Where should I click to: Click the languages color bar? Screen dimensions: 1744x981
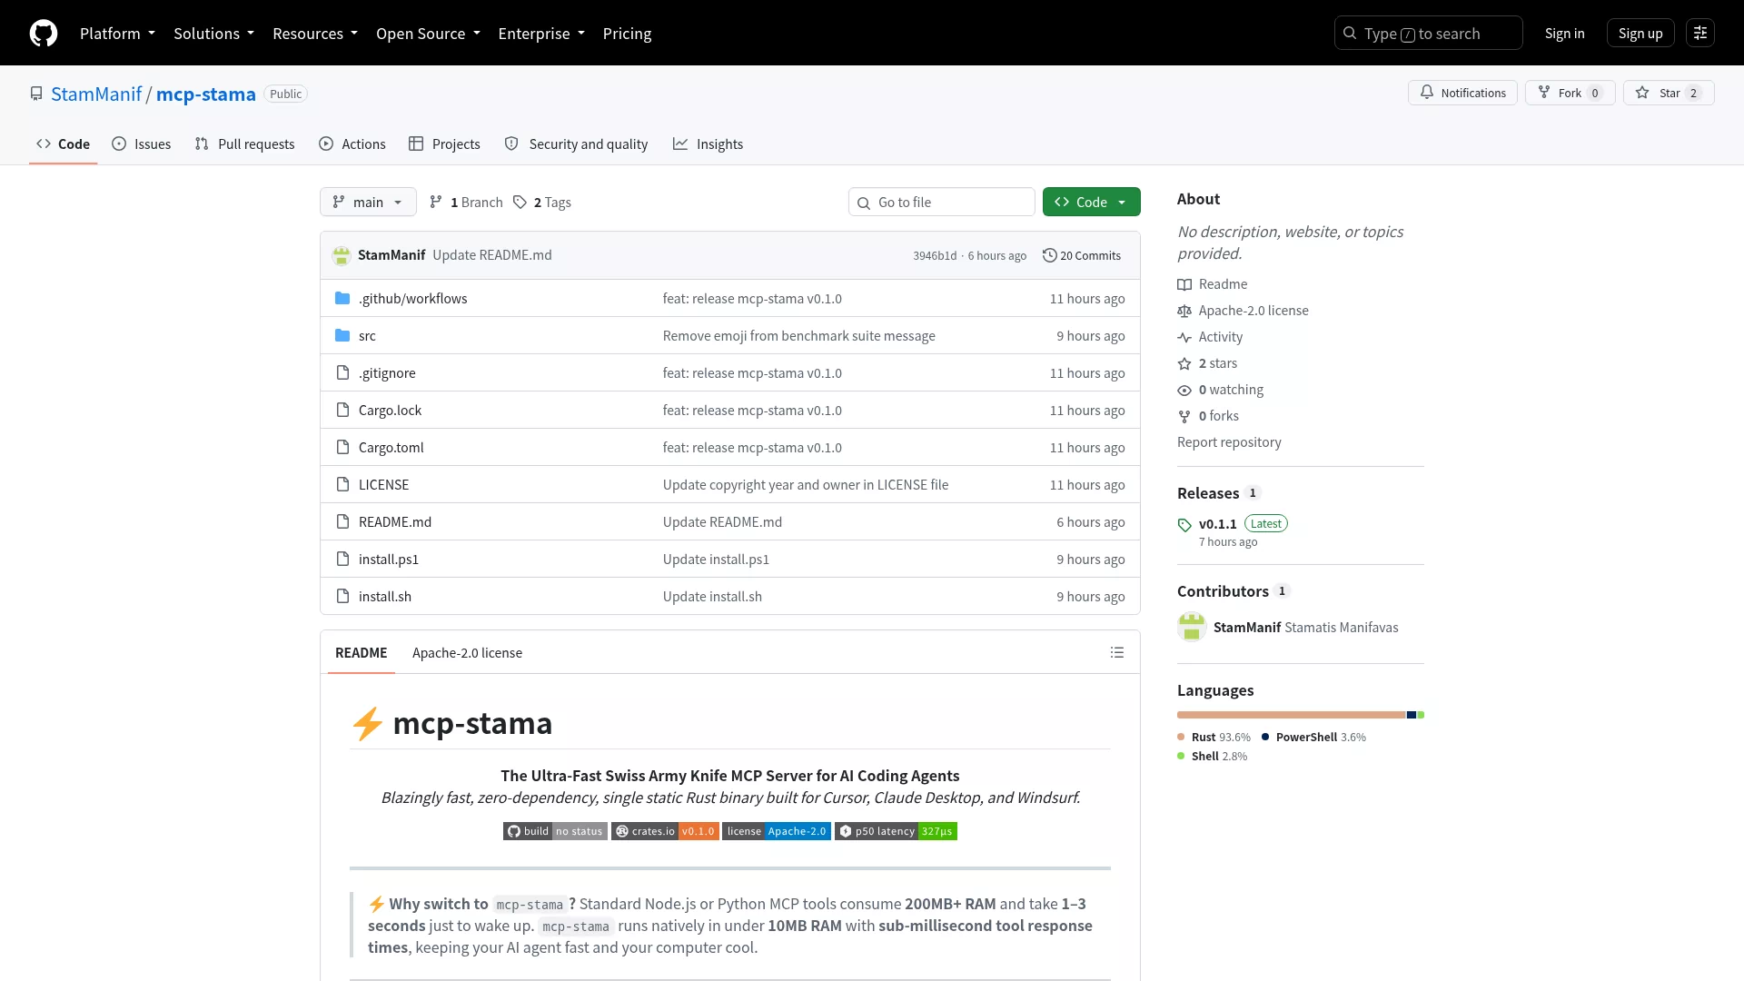[1301, 715]
